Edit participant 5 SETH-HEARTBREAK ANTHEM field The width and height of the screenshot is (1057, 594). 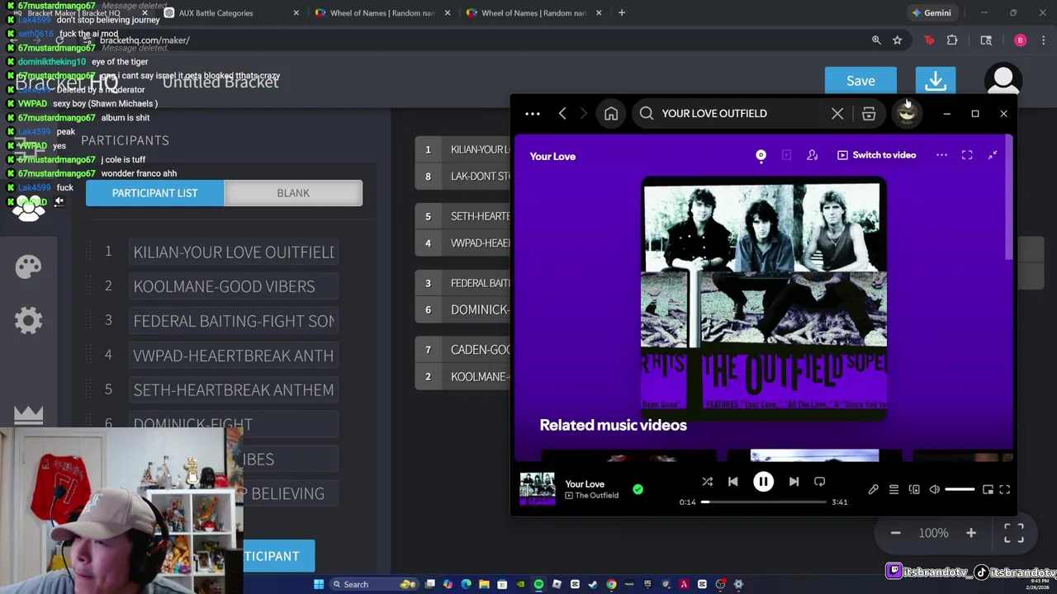[x=234, y=389]
